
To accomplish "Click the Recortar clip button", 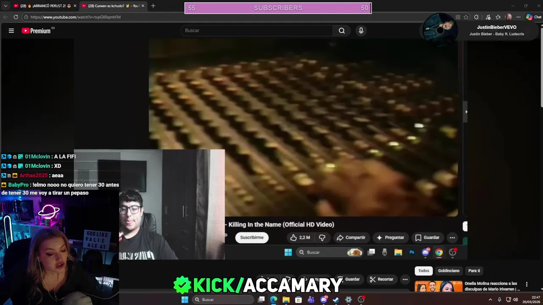I will (381, 279).
